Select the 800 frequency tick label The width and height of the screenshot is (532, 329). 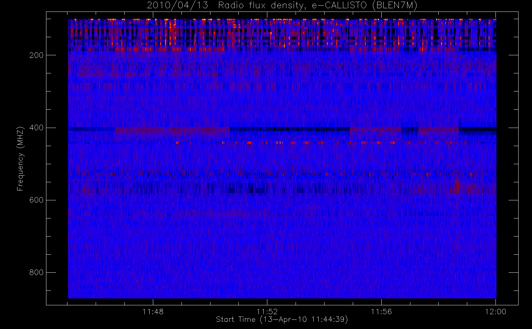coord(36,272)
